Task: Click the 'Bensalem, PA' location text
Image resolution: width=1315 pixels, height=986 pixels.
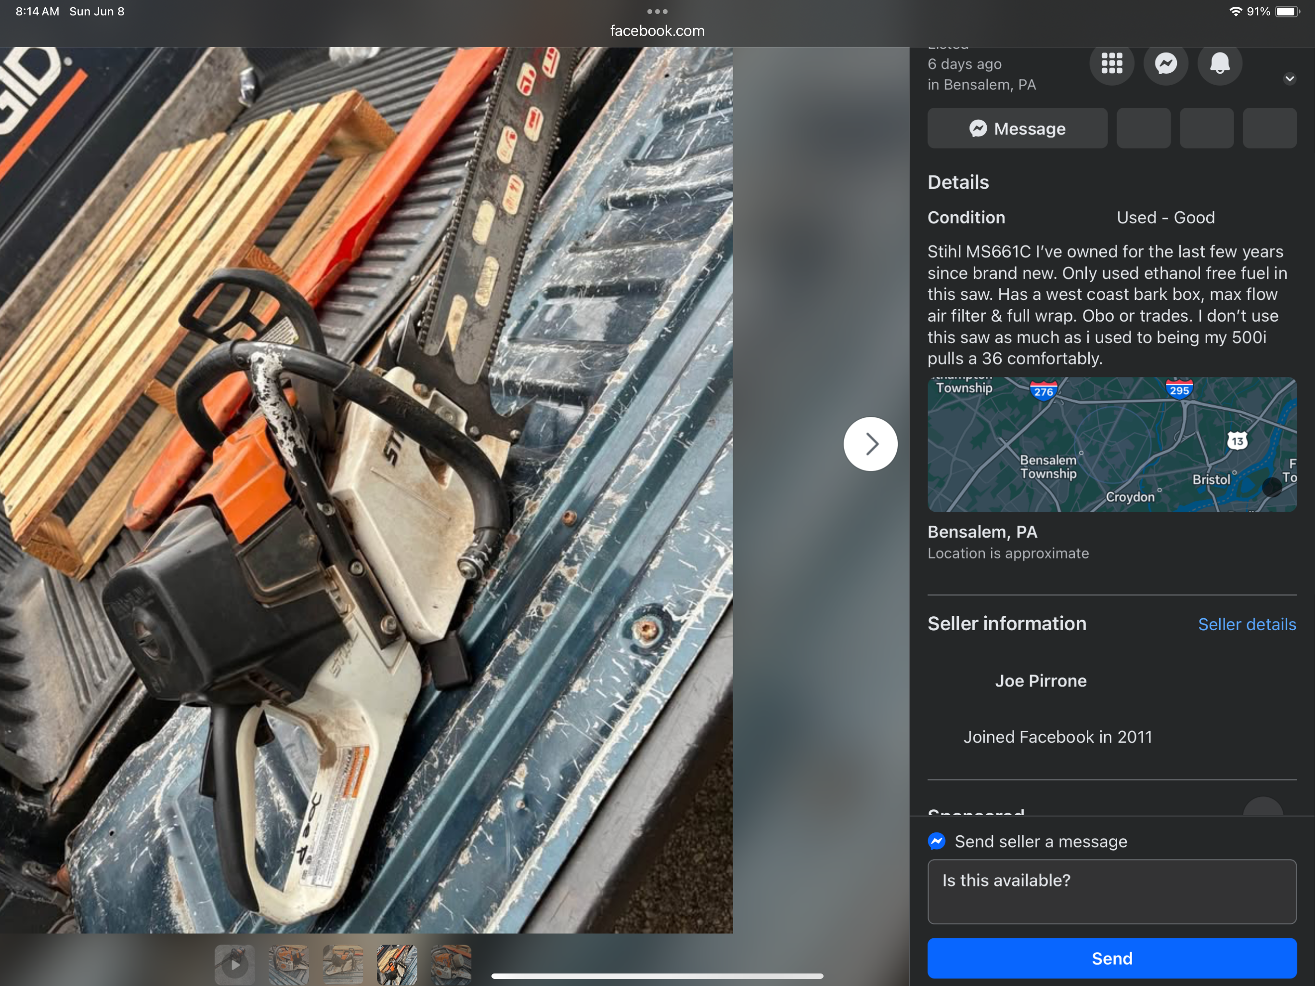Action: point(982,532)
